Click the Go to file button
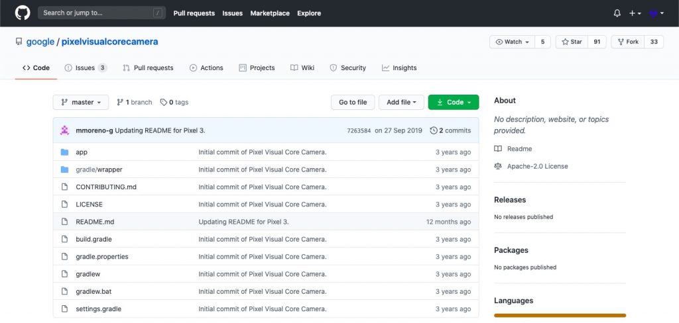 (353, 103)
